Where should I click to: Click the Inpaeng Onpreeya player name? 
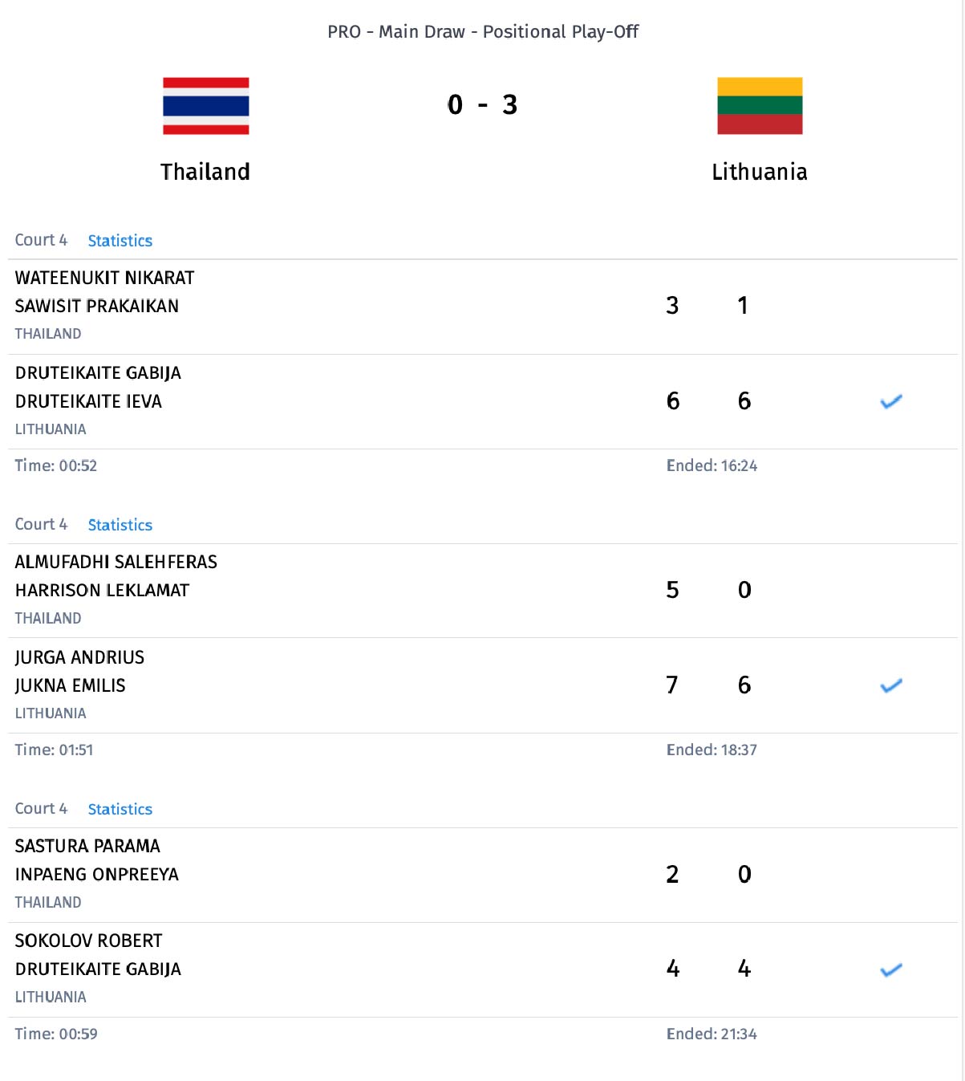pyautogui.click(x=96, y=874)
